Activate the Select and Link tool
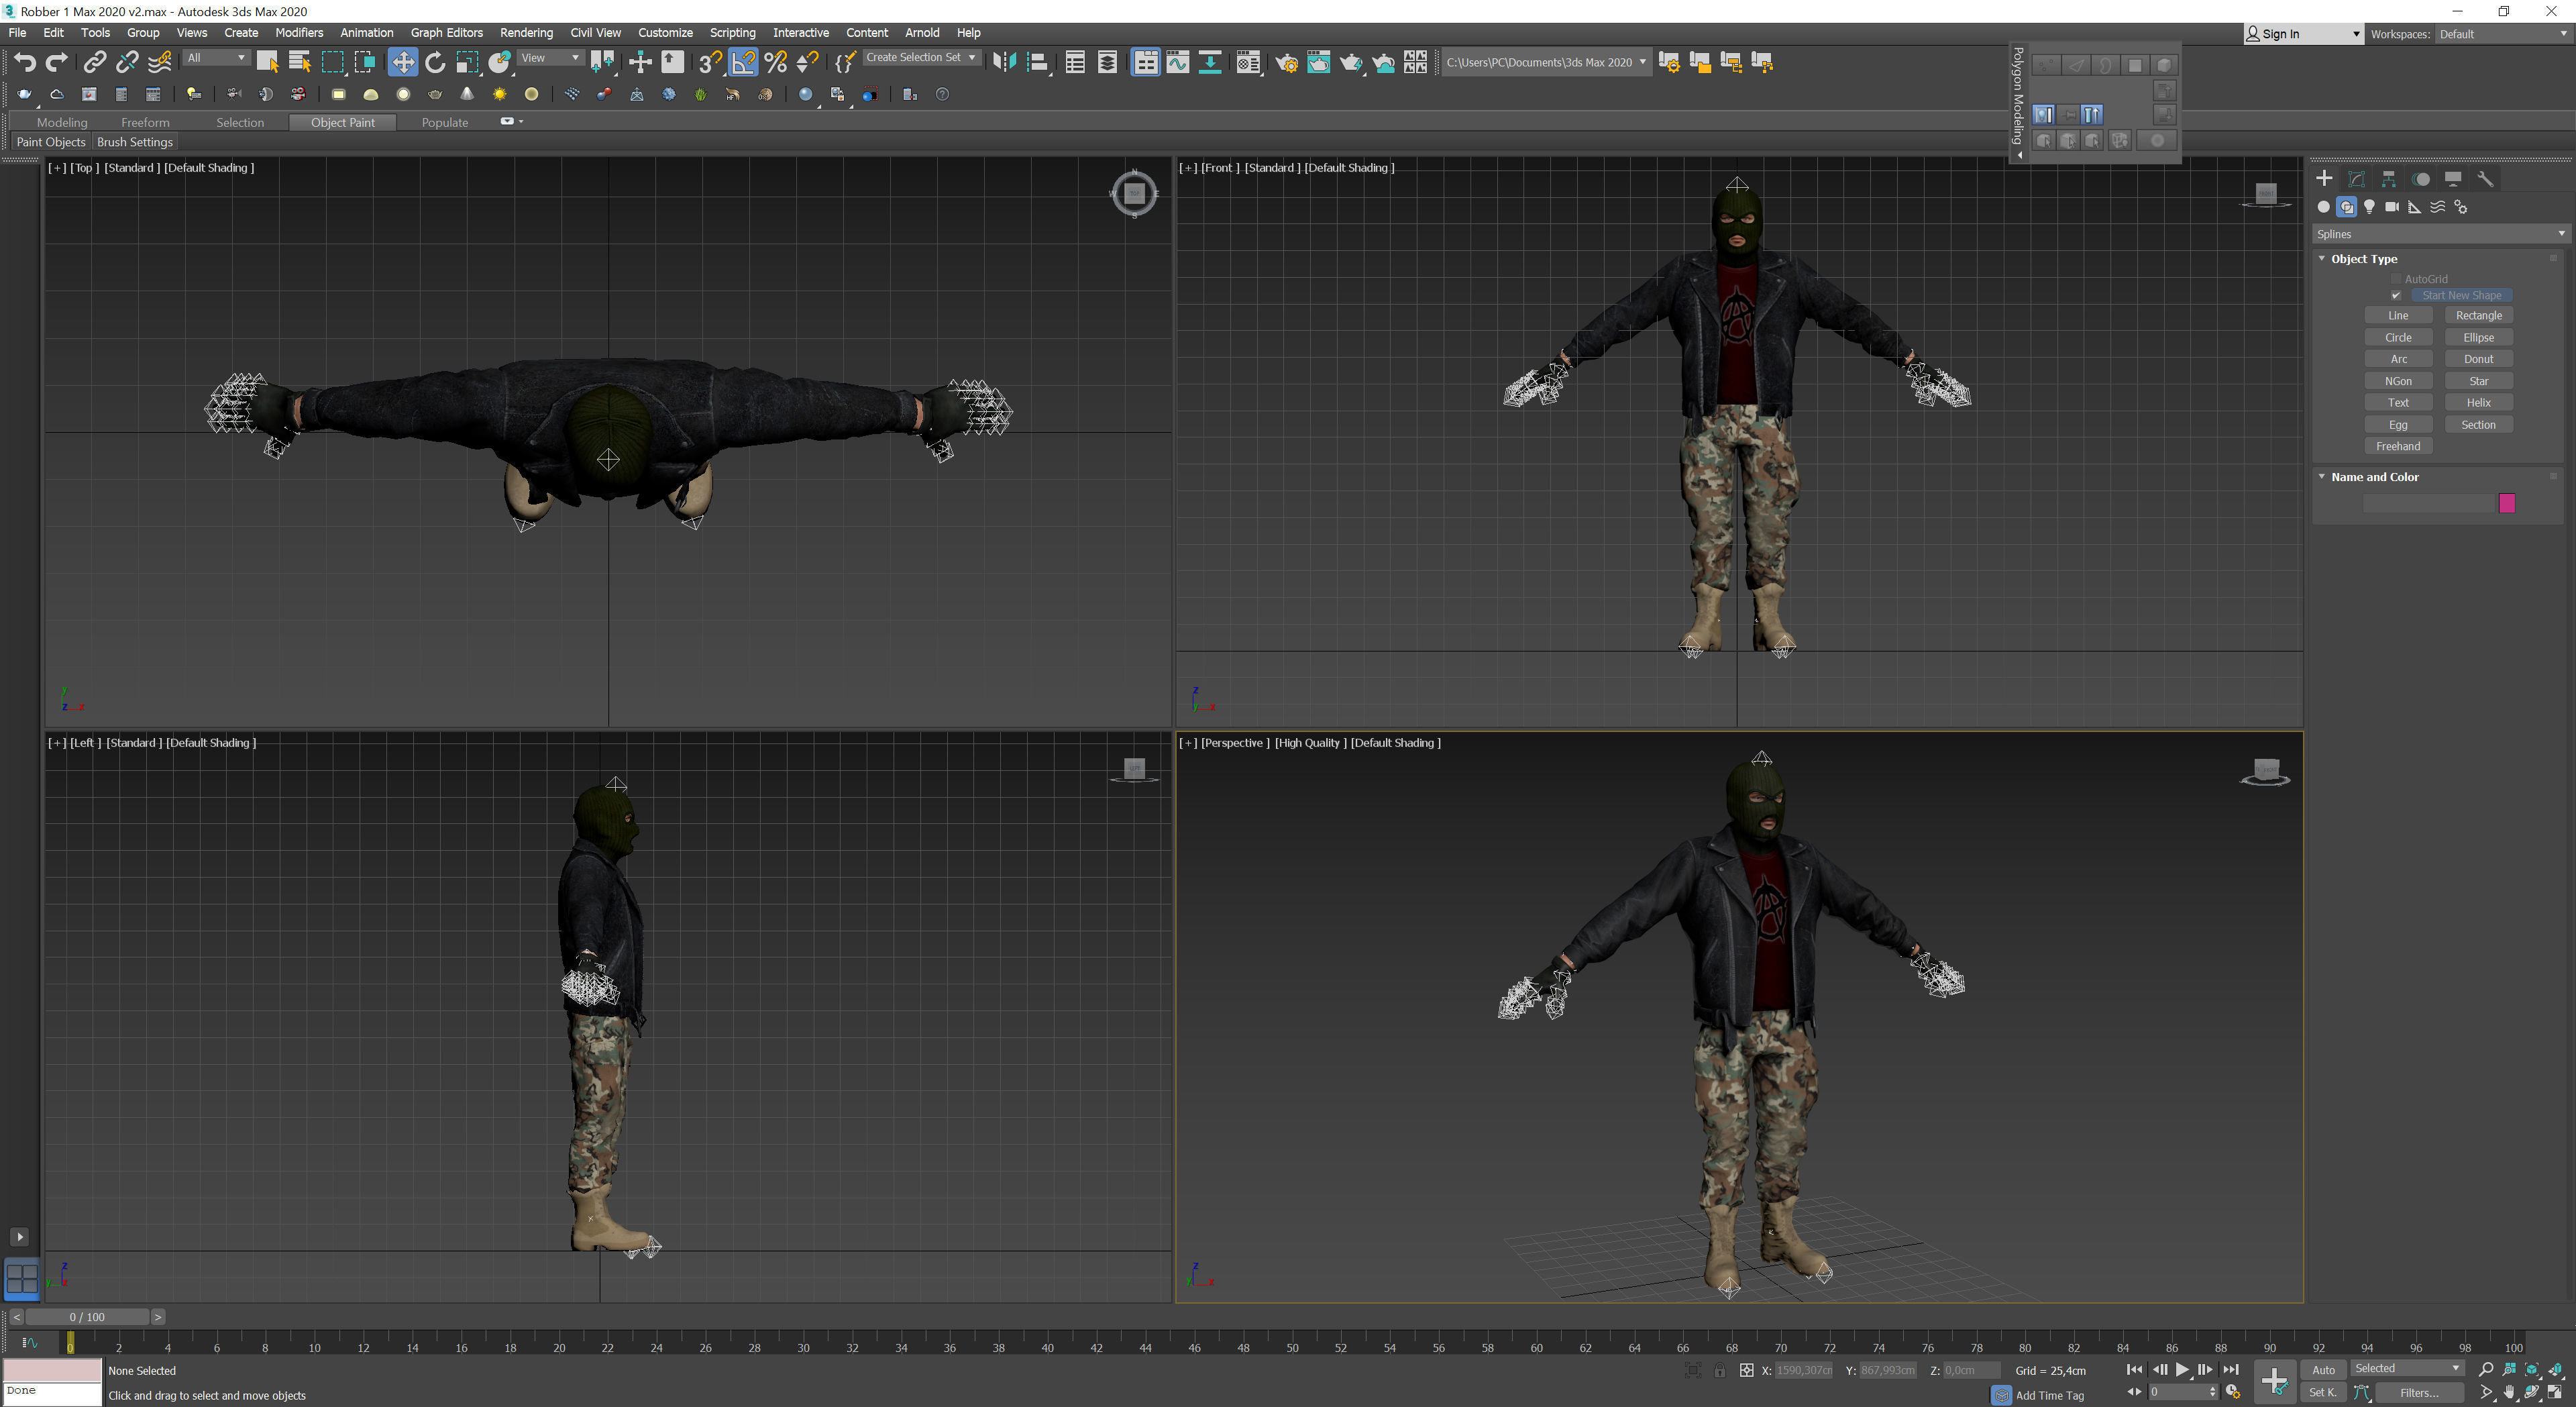 click(94, 62)
